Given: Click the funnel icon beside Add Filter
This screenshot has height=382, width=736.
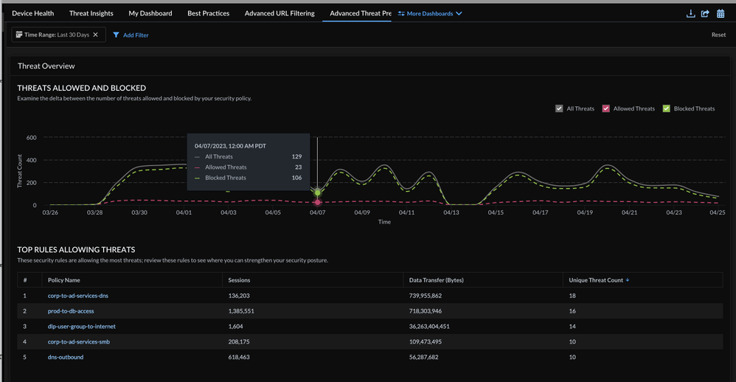Looking at the screenshot, I should [x=117, y=35].
